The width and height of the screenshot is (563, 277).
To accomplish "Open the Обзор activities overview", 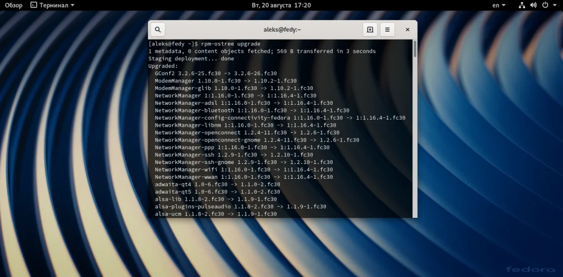I will pyautogui.click(x=14, y=5).
